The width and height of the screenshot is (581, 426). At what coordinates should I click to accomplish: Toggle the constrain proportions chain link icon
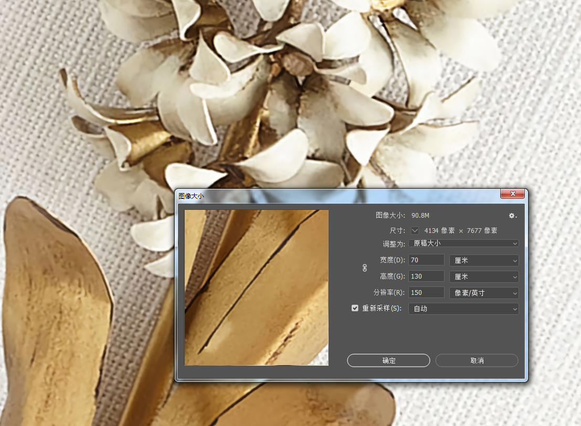click(365, 268)
